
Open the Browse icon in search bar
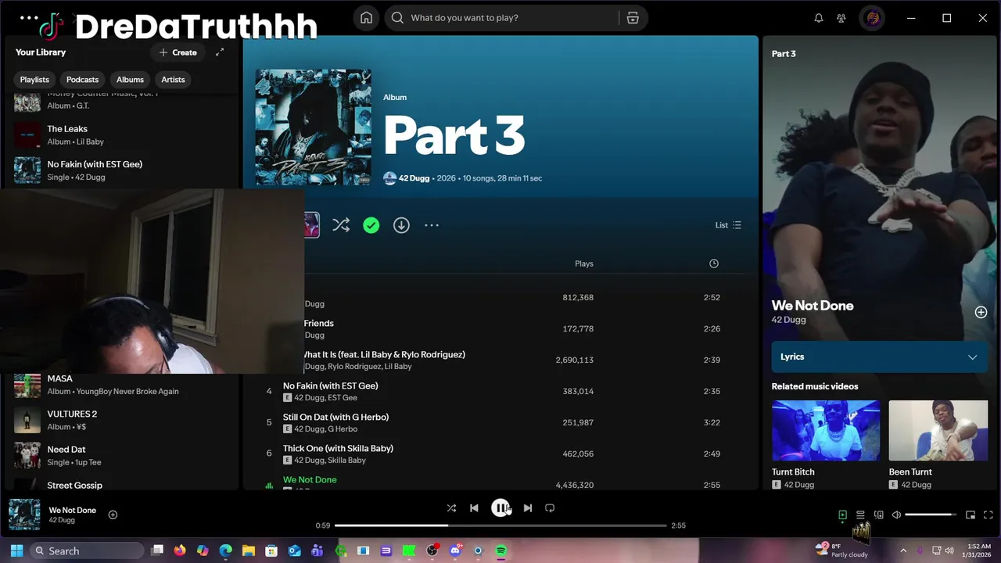(633, 18)
